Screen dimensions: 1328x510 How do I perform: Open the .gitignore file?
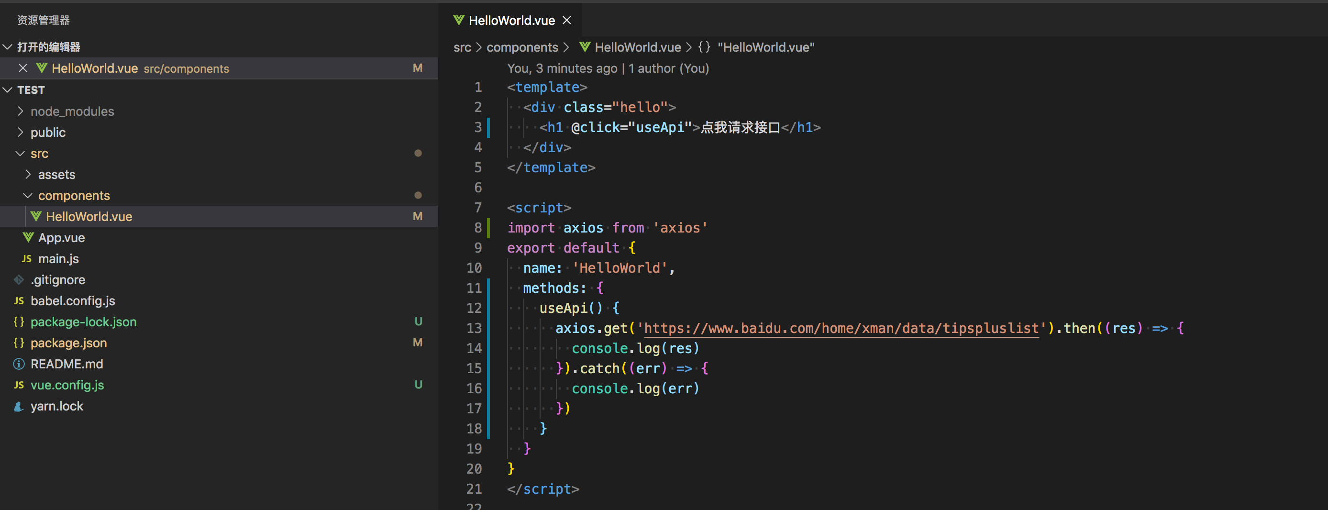219,280
